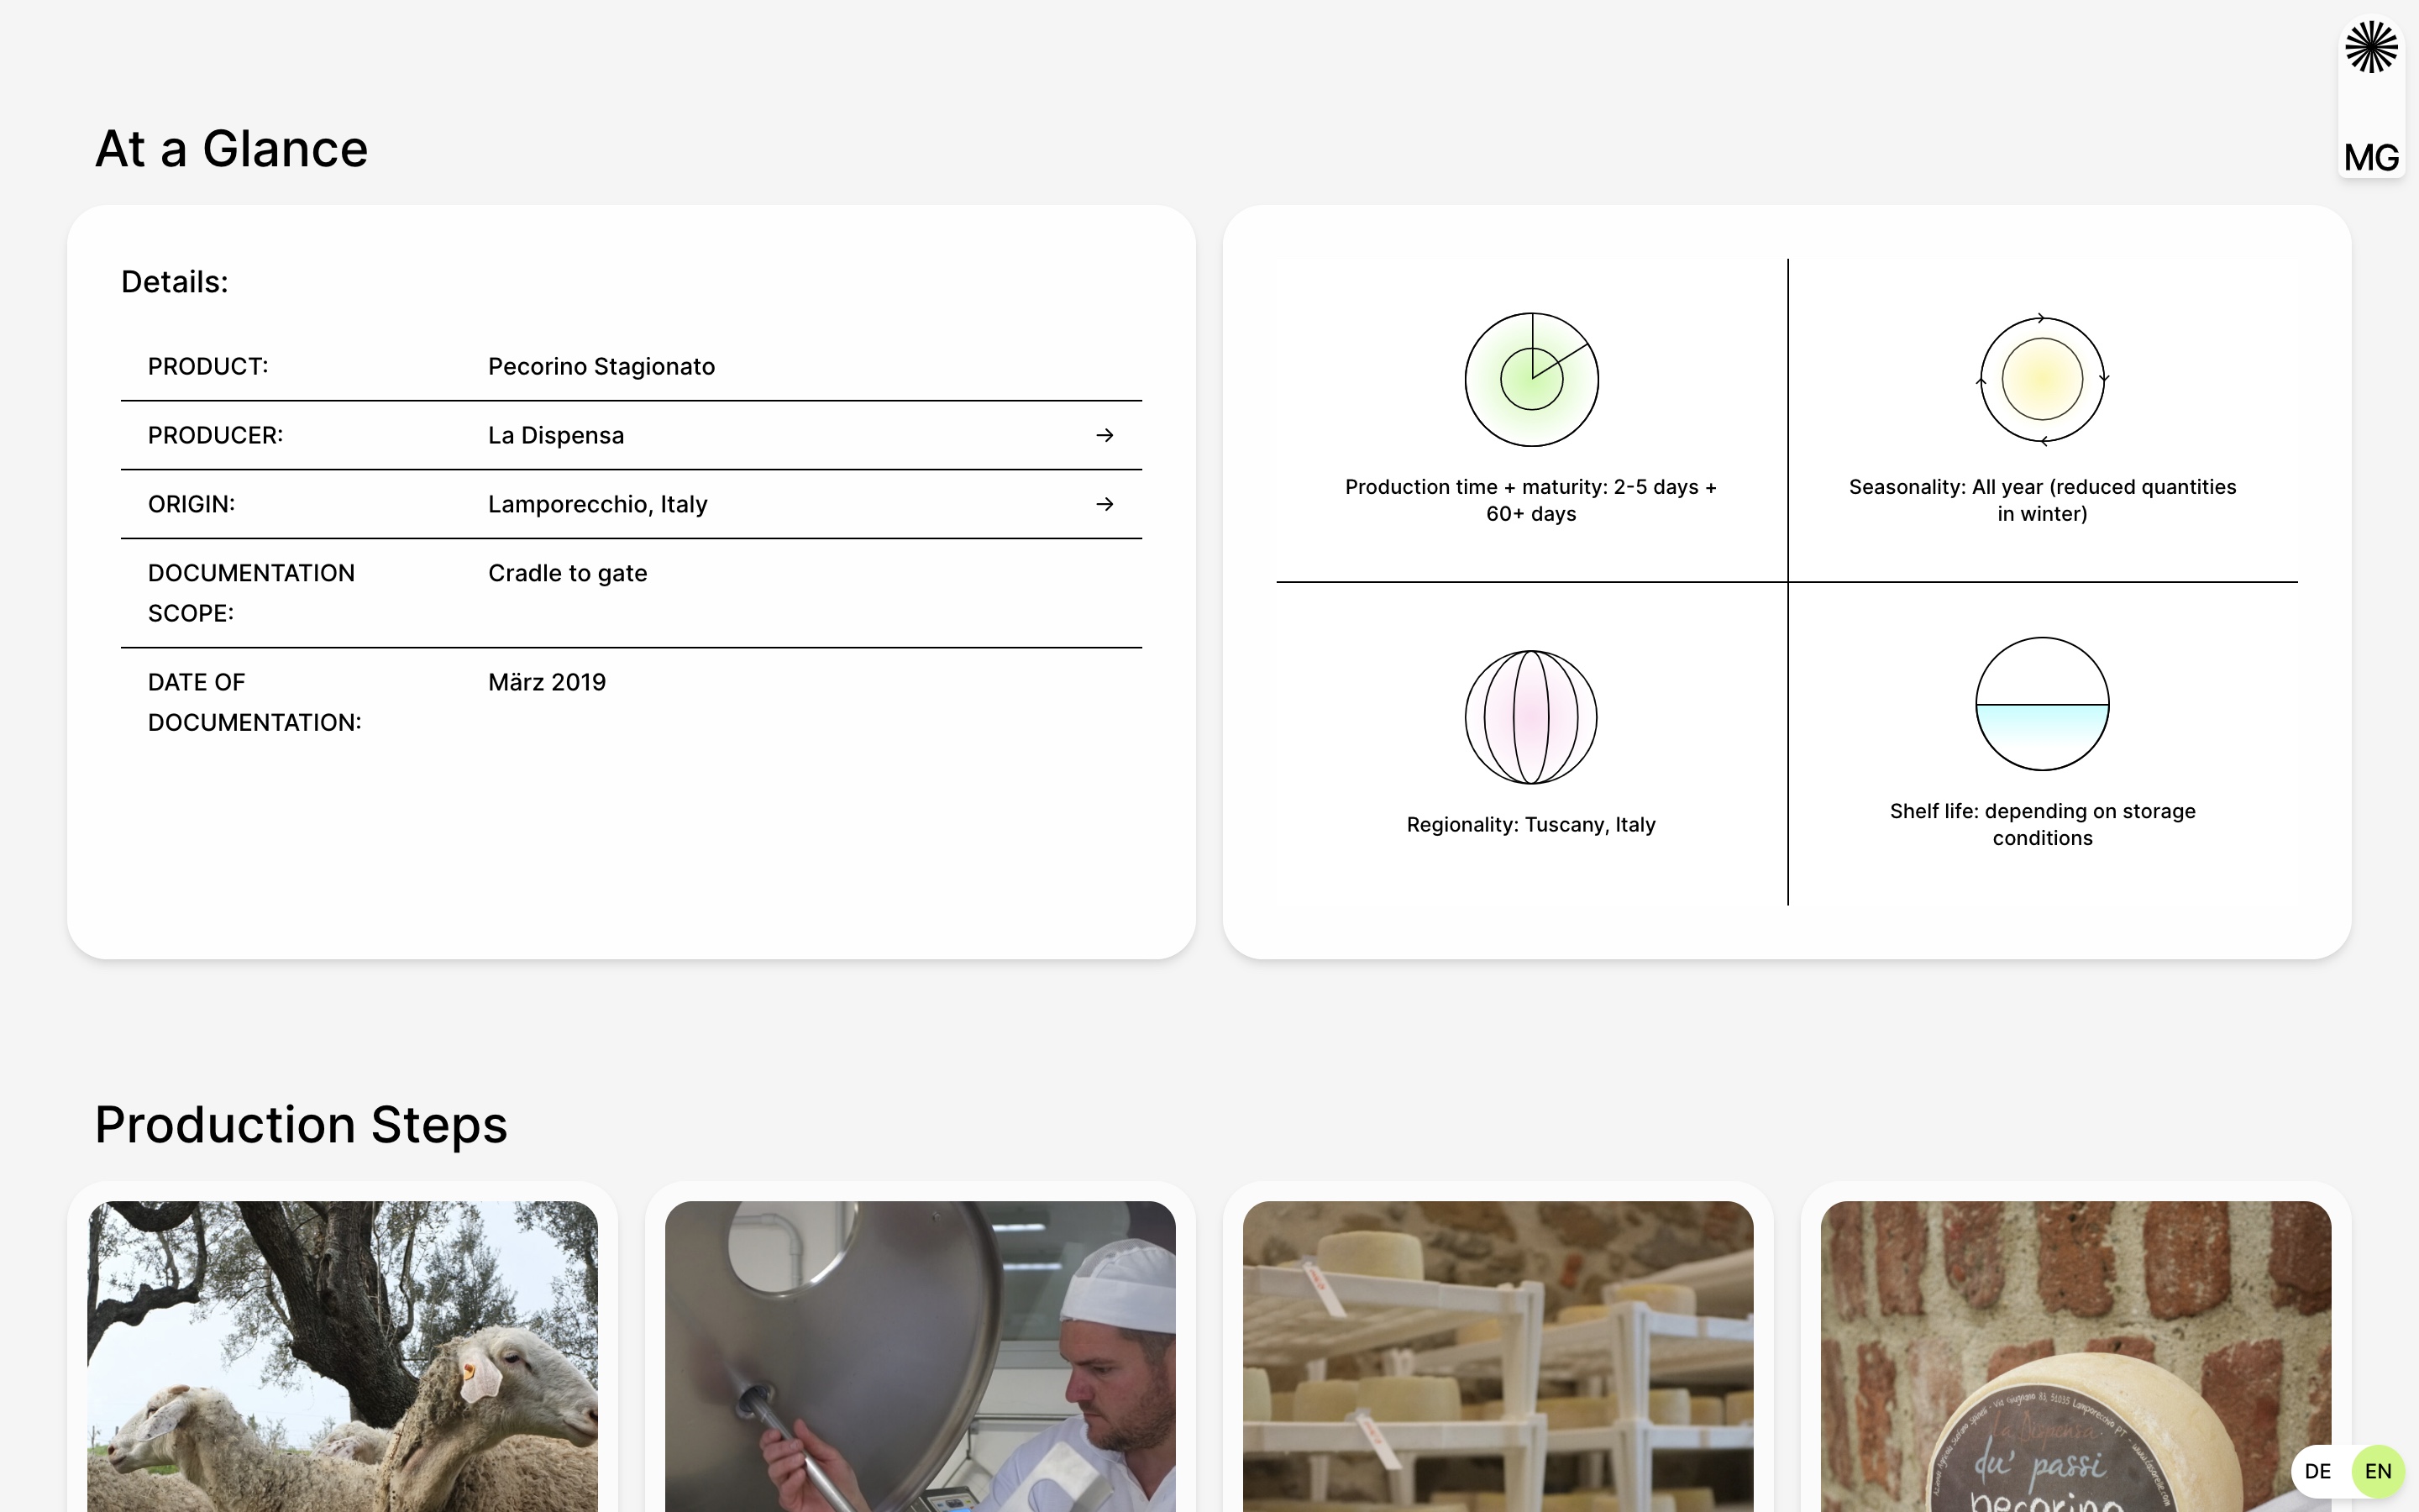
Task: Open the La Dispensa producer arrow
Action: (x=1105, y=435)
